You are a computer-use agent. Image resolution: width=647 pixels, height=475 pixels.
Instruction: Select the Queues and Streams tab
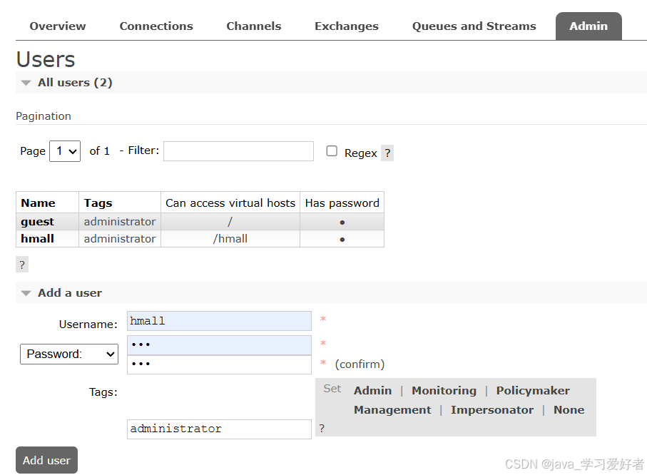pyautogui.click(x=474, y=26)
